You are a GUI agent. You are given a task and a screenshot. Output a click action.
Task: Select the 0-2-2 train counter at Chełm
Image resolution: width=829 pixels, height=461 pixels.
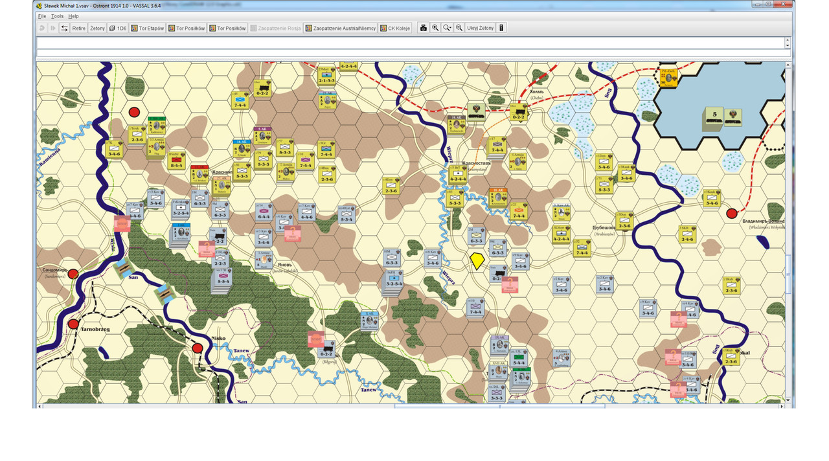coord(518,112)
